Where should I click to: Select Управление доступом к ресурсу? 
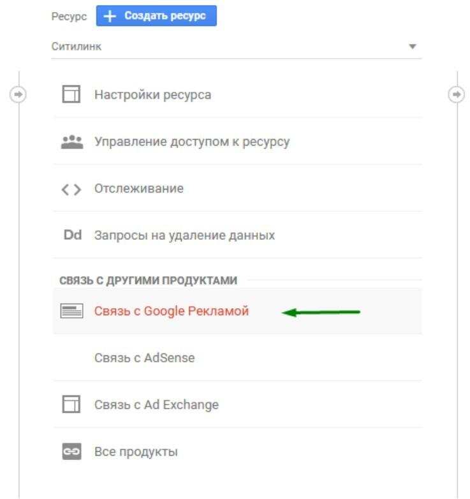click(x=192, y=142)
